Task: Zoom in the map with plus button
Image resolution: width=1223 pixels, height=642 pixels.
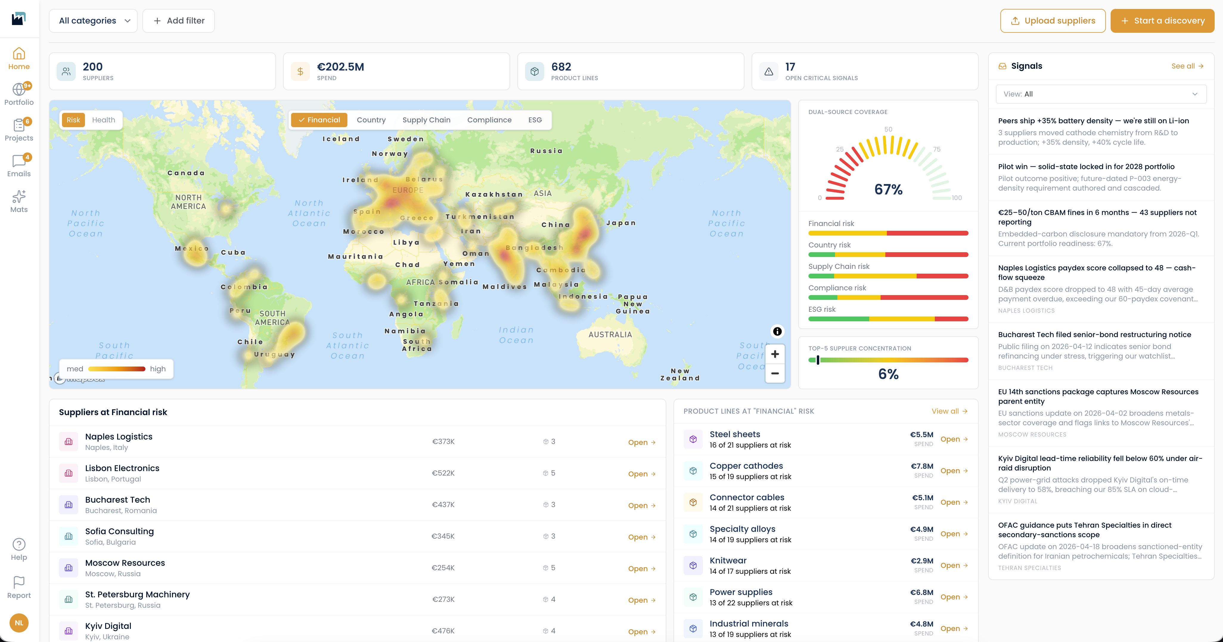Action: pos(775,354)
